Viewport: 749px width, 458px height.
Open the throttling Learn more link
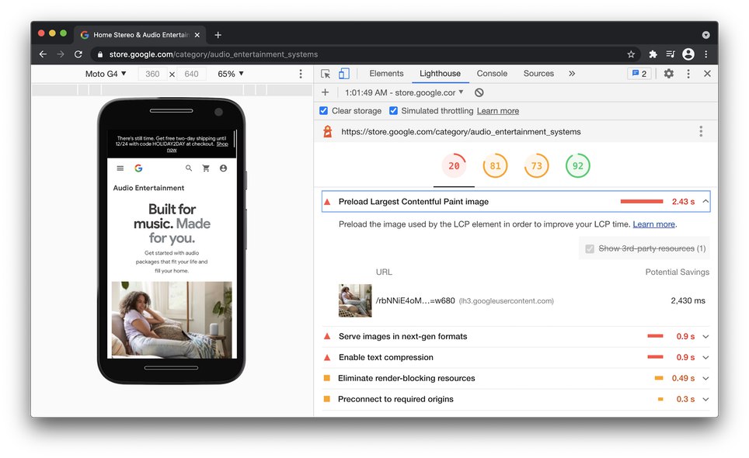[x=498, y=111]
